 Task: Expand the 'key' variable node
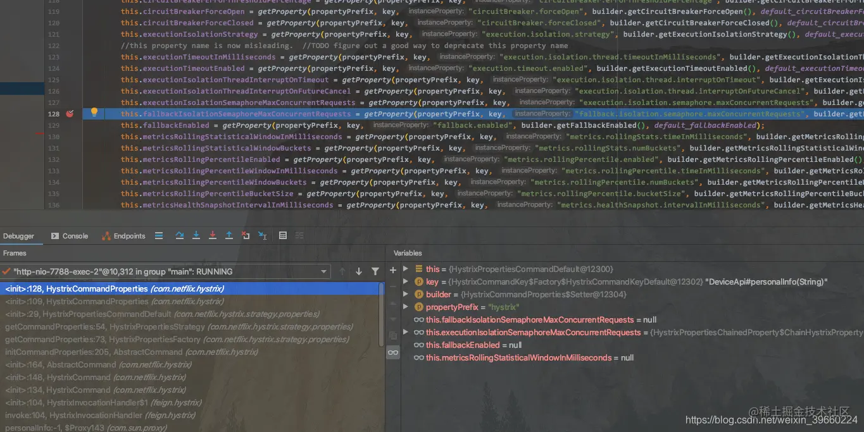406,281
